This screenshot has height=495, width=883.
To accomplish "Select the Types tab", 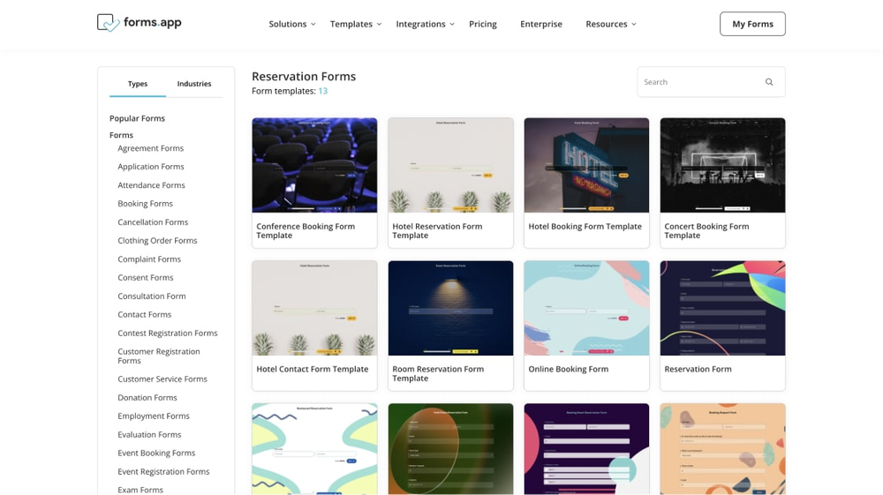I will coord(138,84).
